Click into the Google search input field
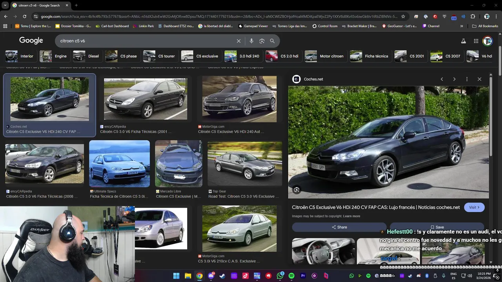Viewport: 502px width, 282px height. 145,41
